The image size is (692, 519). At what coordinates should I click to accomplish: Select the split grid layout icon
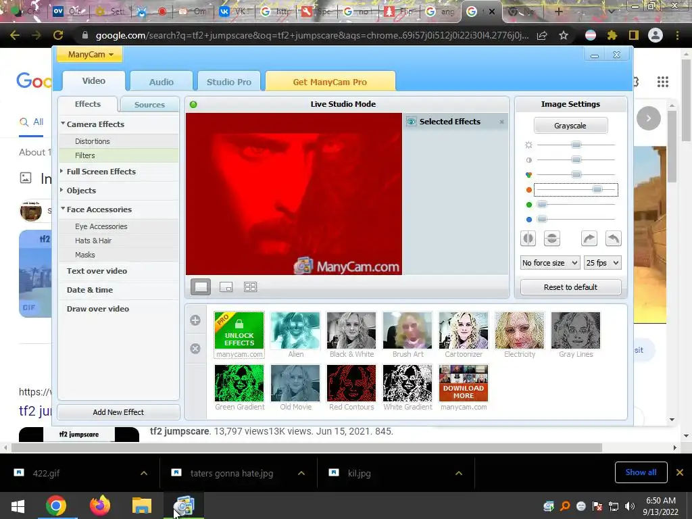(250, 287)
